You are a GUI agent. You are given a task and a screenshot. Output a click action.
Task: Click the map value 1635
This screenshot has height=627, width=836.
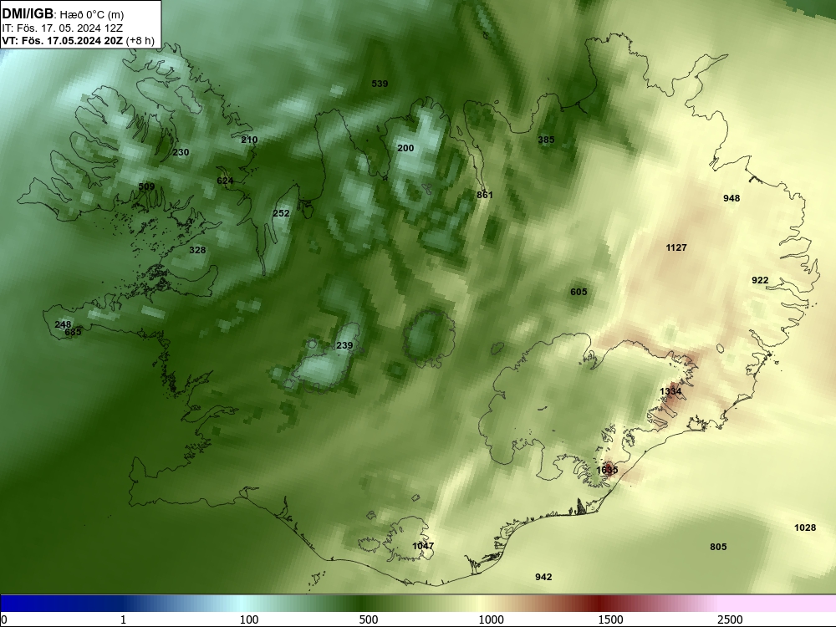(x=607, y=470)
